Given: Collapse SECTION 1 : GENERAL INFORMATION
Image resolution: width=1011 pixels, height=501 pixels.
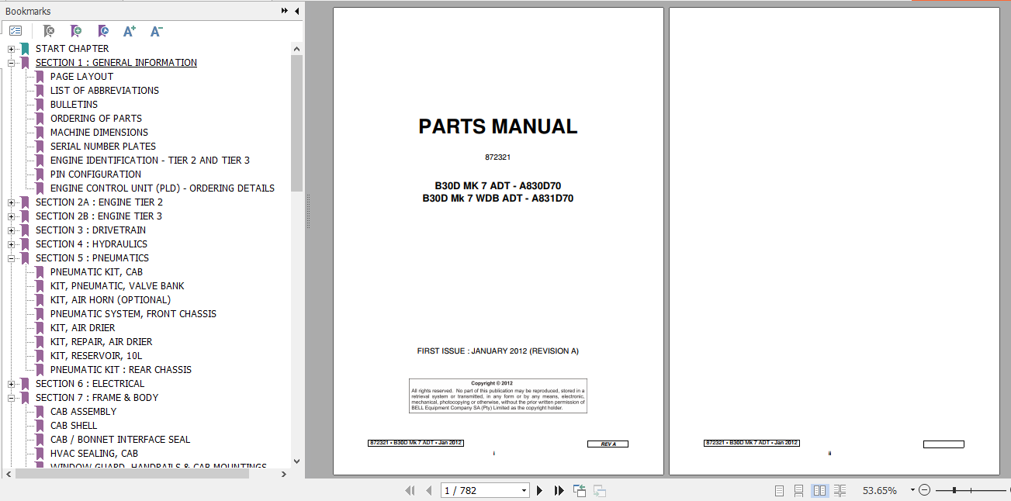Looking at the screenshot, I should [x=11, y=62].
